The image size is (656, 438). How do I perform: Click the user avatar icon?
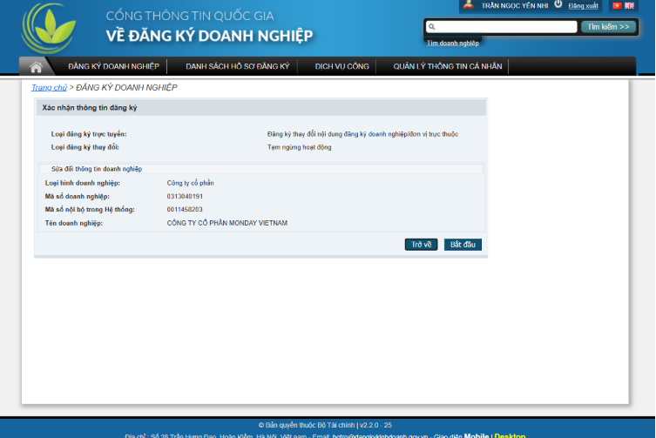tap(469, 5)
